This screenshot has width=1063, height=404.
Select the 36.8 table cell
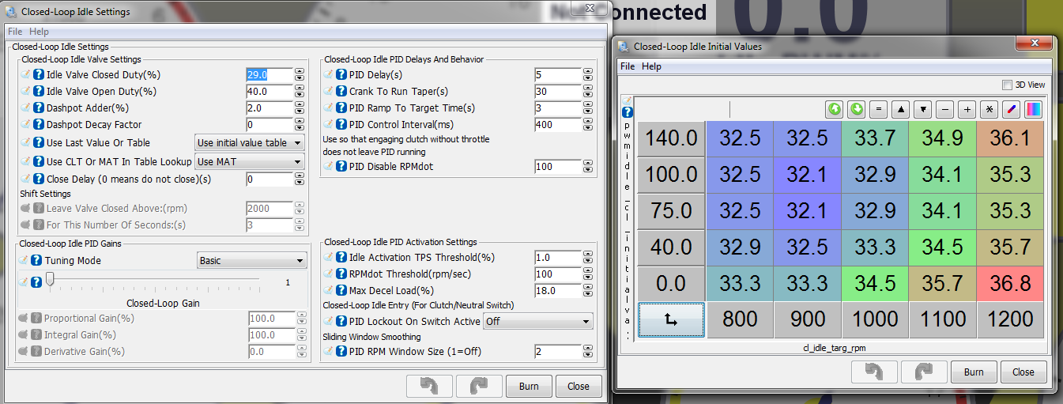coord(1010,282)
